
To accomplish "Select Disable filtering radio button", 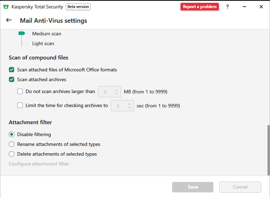I will tap(12, 134).
